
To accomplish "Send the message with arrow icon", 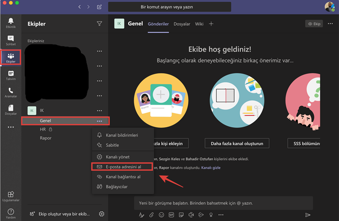I will pyautogui.click(x=308, y=215).
